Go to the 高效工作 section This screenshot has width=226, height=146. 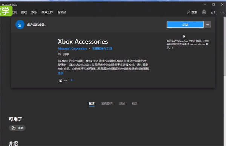47,12
